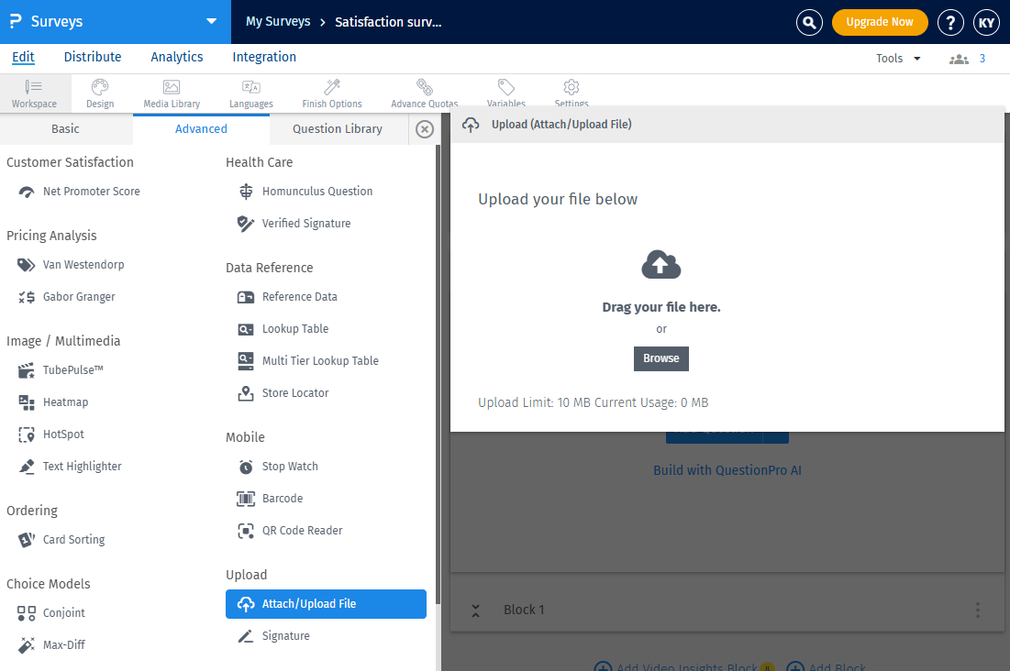This screenshot has width=1010, height=671.
Task: Click the Browse button to upload
Action: (x=660, y=358)
